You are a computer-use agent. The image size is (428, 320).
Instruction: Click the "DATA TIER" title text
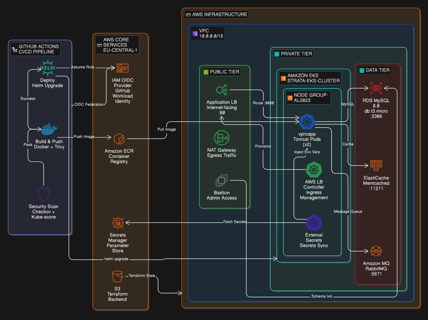(x=378, y=70)
